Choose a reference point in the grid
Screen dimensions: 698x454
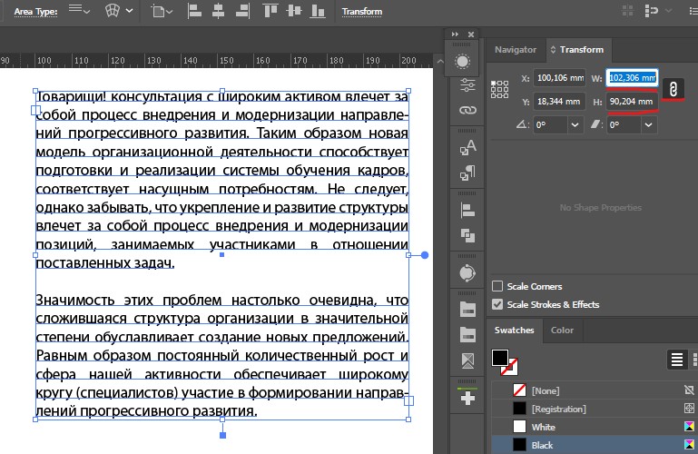[x=499, y=90]
